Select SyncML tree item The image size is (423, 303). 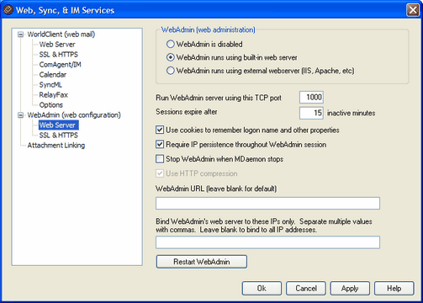pos(50,85)
